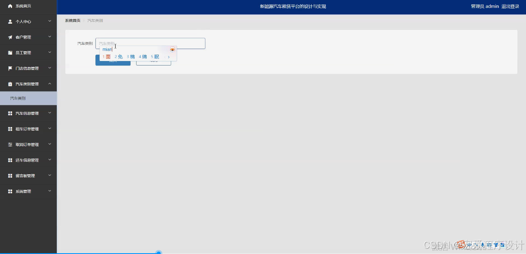Choose IME candidate 1 面

(x=106, y=57)
